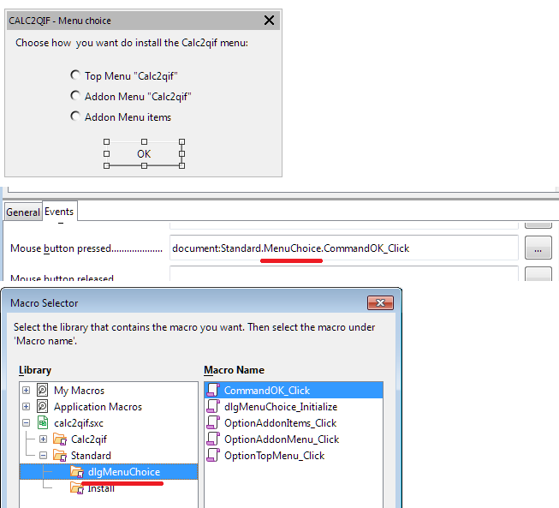559x508 pixels.
Task: Switch to the General tab
Action: tap(23, 212)
